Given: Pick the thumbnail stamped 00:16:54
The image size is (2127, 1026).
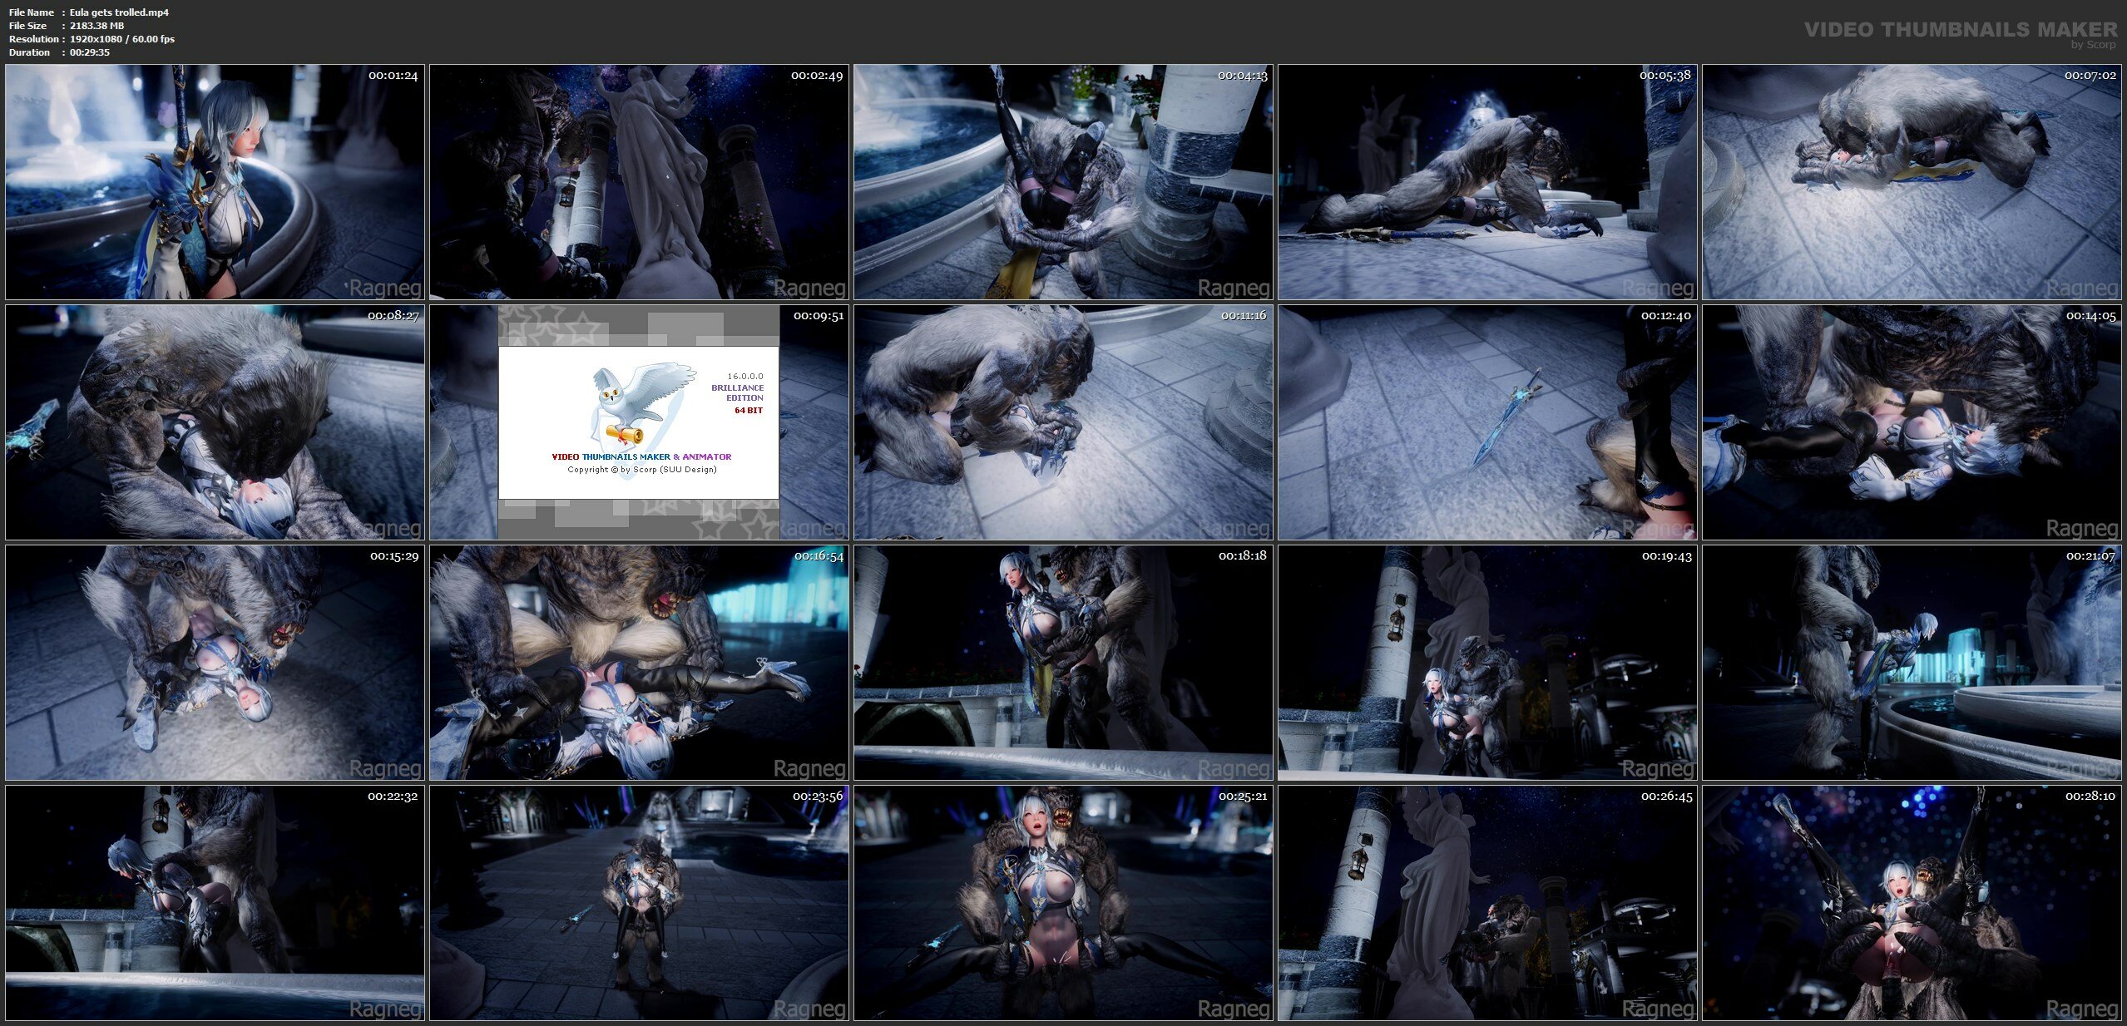Looking at the screenshot, I should point(639,663).
